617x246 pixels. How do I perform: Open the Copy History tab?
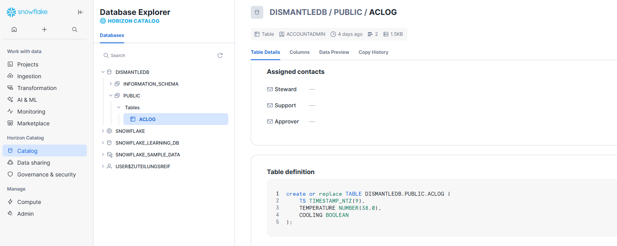(x=373, y=52)
